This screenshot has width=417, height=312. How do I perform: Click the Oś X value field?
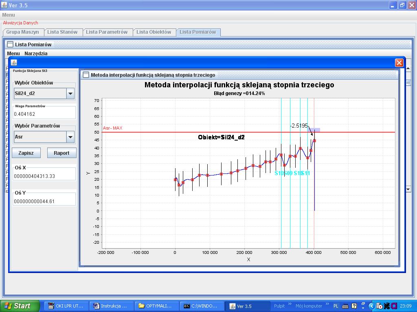[44, 176]
